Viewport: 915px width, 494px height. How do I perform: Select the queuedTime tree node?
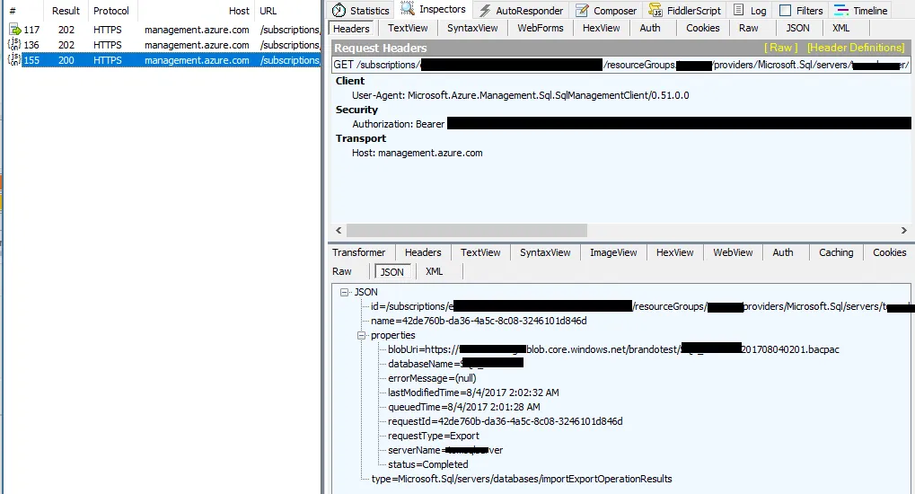tap(464, 407)
